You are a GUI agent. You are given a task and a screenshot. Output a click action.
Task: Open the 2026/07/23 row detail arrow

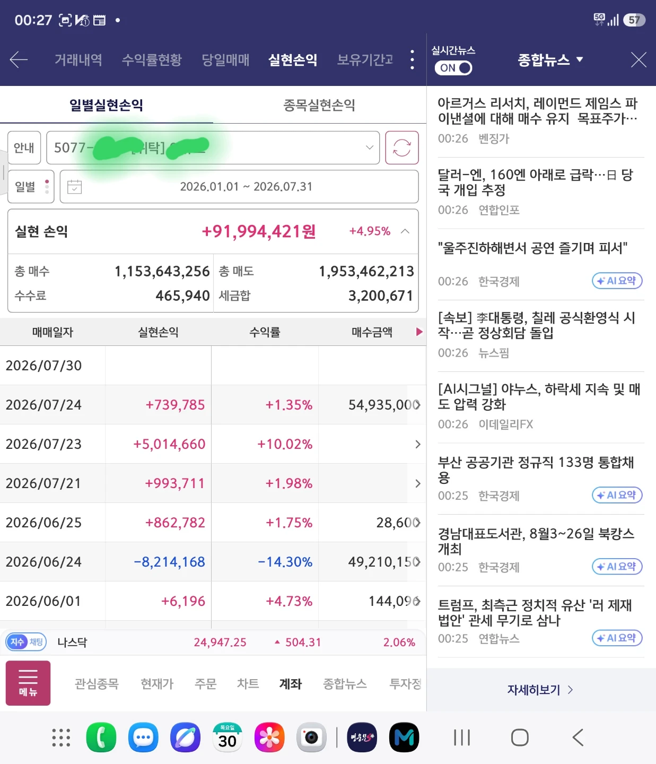click(x=418, y=444)
